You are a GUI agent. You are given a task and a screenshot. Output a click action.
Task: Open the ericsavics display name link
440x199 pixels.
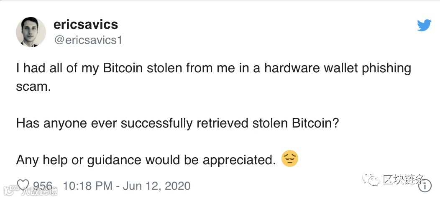click(86, 25)
